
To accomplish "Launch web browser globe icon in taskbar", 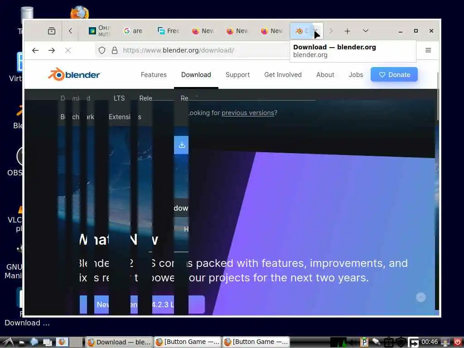I will (x=34, y=342).
